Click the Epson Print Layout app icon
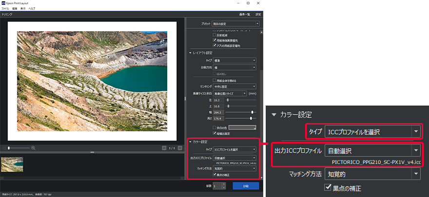 (4, 3)
